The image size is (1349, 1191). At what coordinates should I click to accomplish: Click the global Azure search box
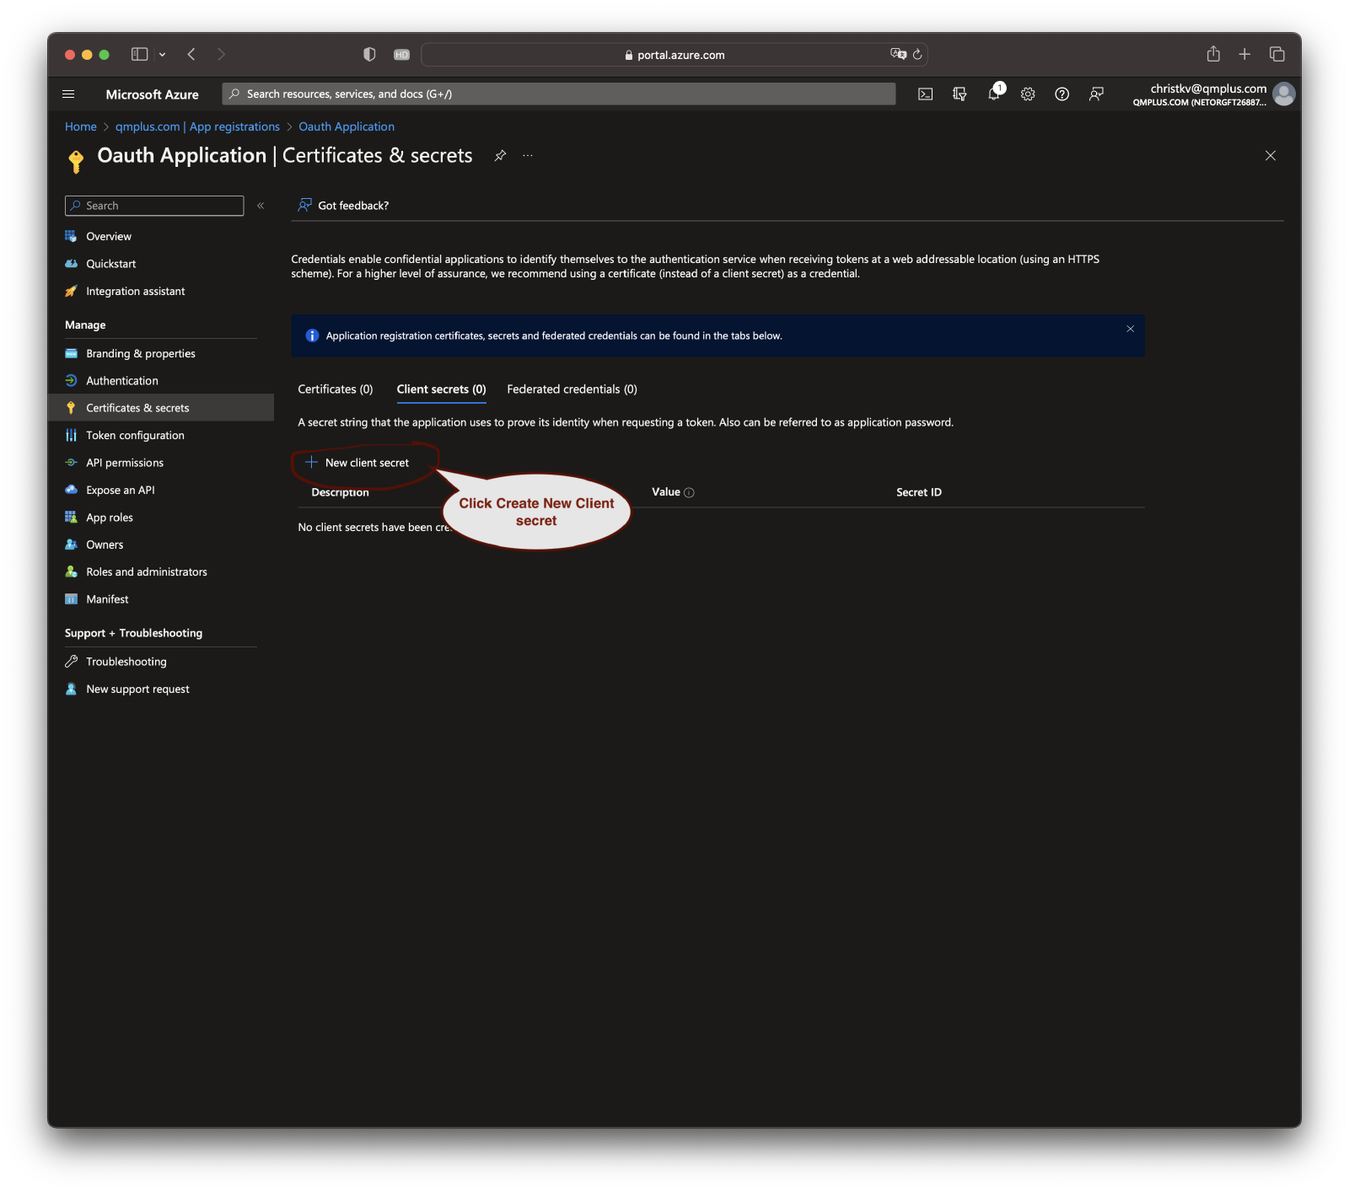click(558, 94)
